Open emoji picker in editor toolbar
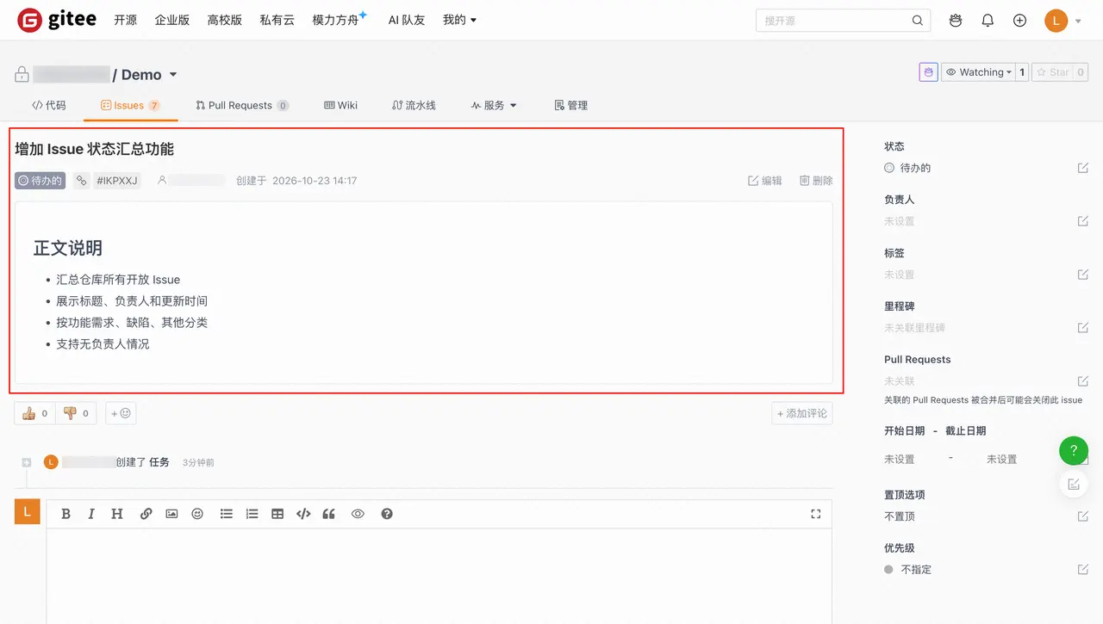This screenshot has height=624, width=1103. point(197,514)
